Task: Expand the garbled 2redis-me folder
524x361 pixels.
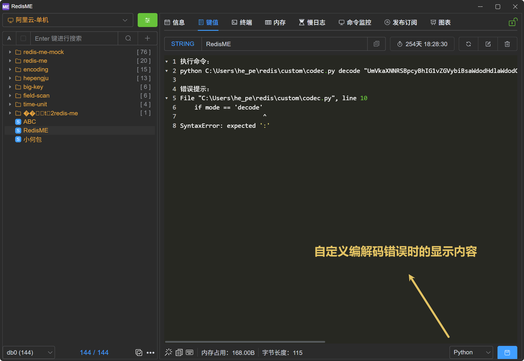Action: click(x=10, y=113)
